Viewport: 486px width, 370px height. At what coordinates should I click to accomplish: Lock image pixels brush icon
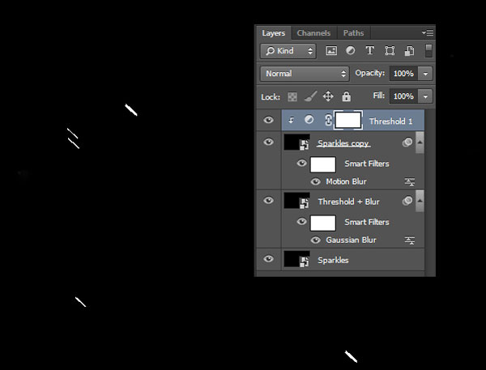[x=310, y=96]
